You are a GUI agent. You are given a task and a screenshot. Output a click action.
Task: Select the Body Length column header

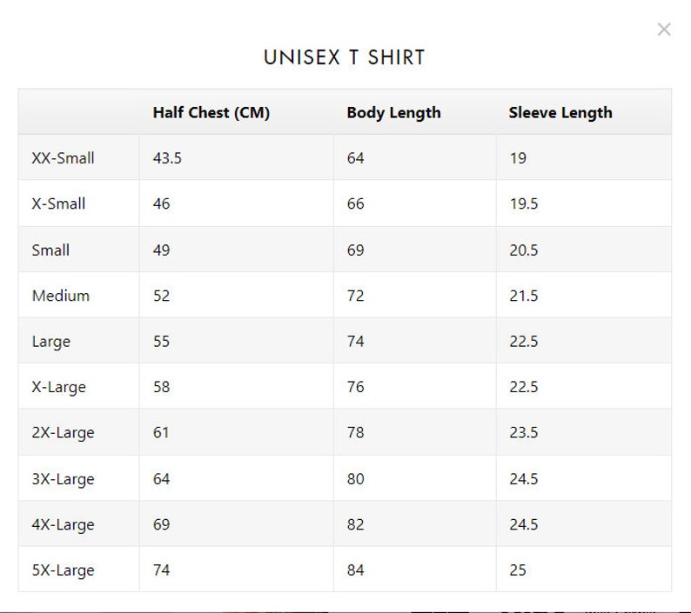click(393, 113)
